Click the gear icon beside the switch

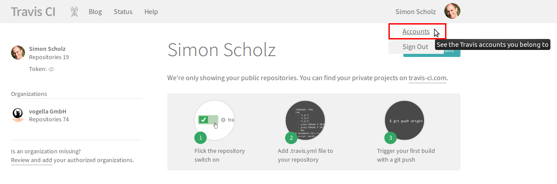click(223, 120)
